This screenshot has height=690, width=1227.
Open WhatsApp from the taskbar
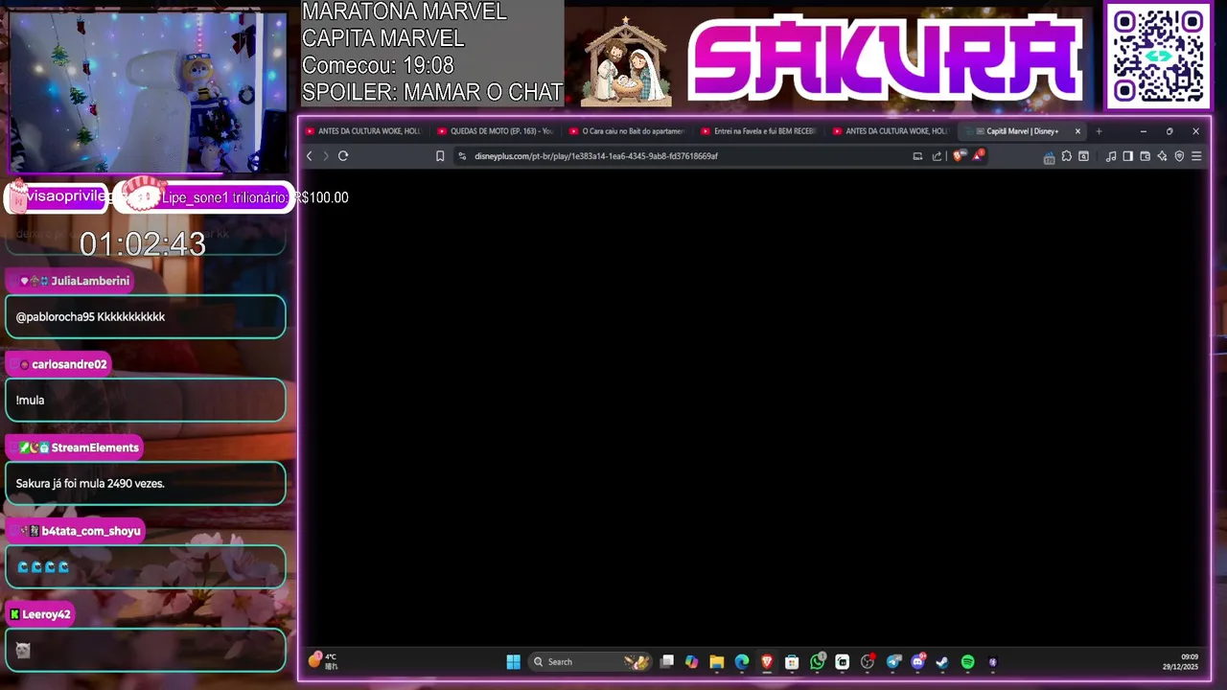(x=818, y=662)
